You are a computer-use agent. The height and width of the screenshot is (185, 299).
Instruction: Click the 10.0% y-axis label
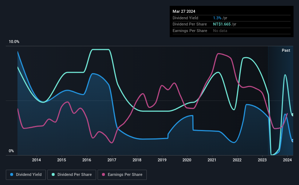[x=14, y=42]
